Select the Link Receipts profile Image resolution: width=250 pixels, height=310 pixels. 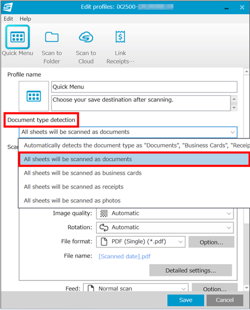point(120,47)
